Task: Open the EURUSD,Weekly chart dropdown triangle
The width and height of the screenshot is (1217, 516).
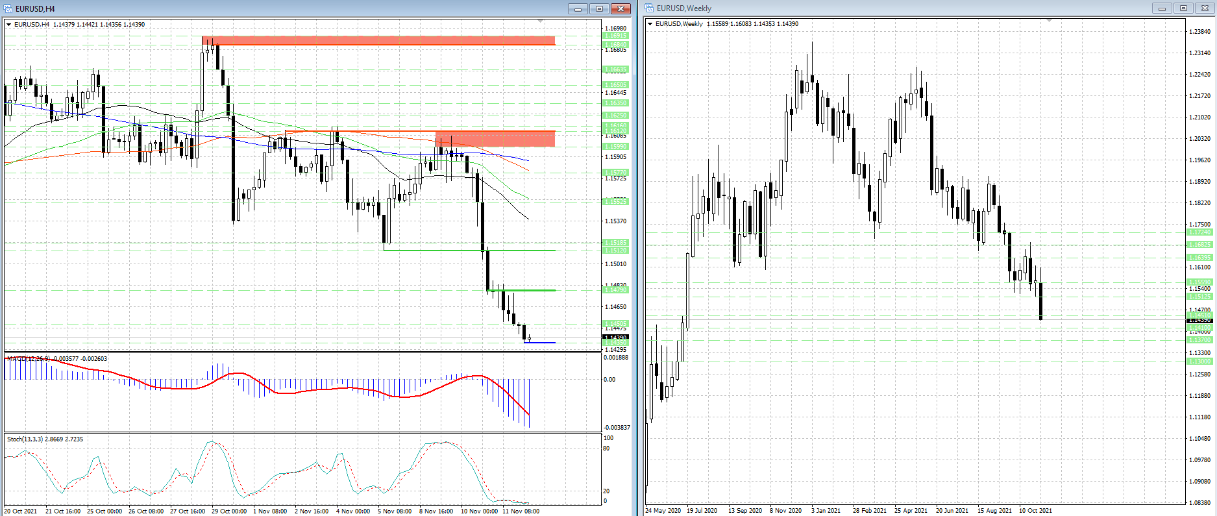Action: tap(650, 24)
